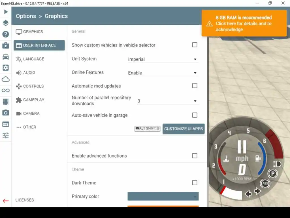
Task: Click the Options breadcrumb in header
Action: pyautogui.click(x=26, y=16)
